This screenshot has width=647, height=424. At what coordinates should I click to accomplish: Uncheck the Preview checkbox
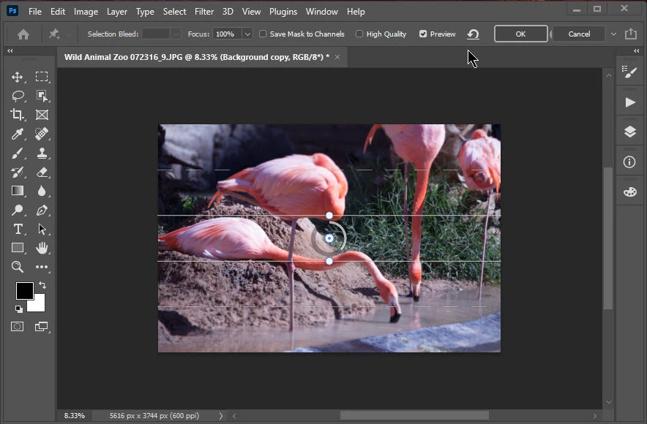click(x=423, y=34)
